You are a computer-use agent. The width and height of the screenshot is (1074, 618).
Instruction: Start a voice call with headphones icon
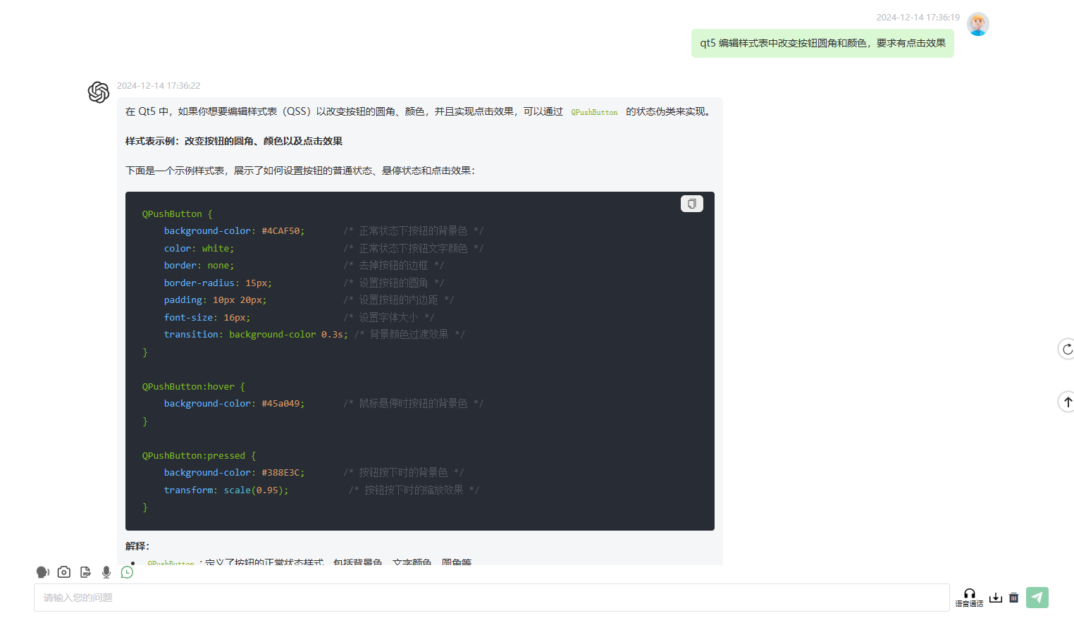point(969,597)
